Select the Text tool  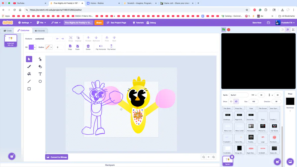[40, 74]
